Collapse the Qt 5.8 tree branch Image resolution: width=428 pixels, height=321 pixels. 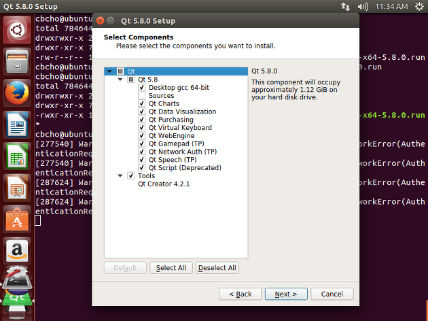tap(120, 80)
